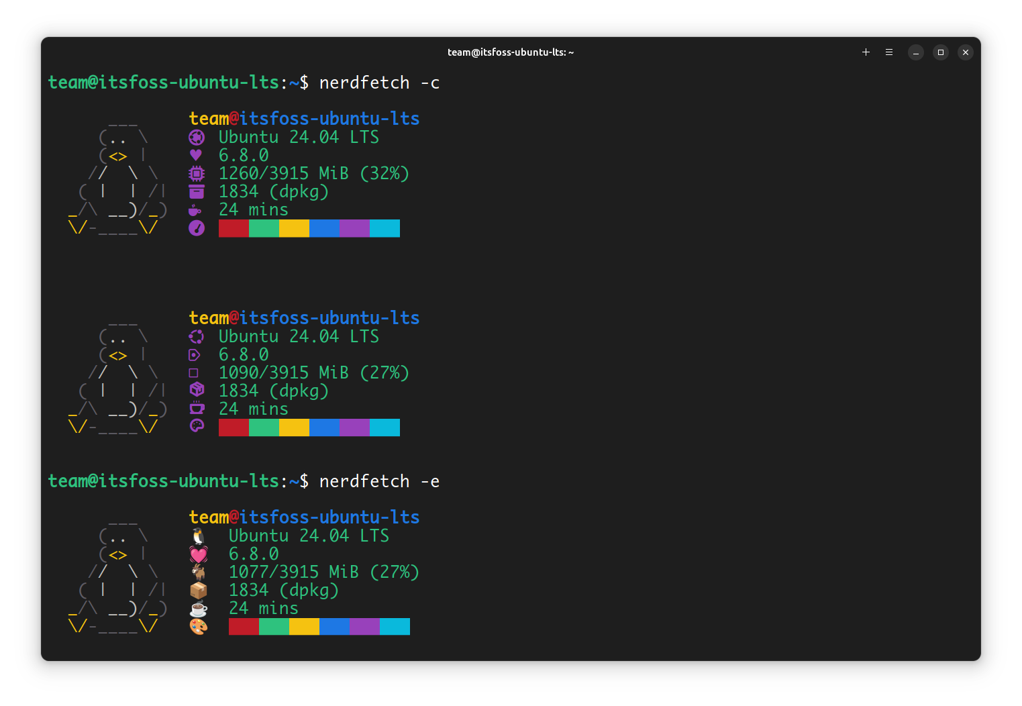Screen dimensions: 1022x706
Task: Open a new terminal tab with plus button
Action: click(866, 52)
